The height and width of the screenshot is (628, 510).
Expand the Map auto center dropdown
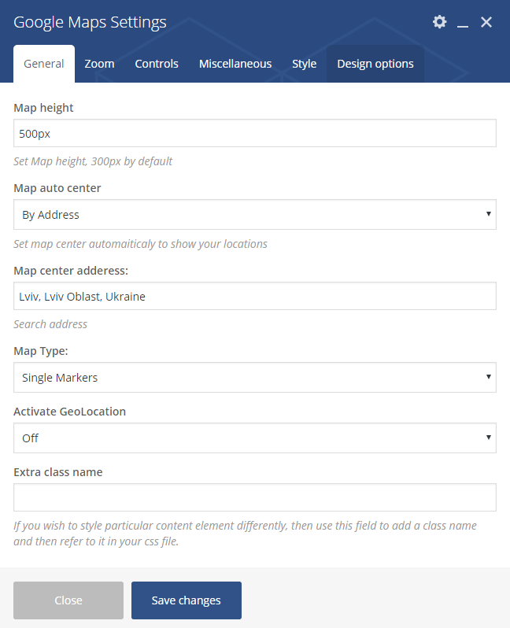pyautogui.click(x=255, y=215)
